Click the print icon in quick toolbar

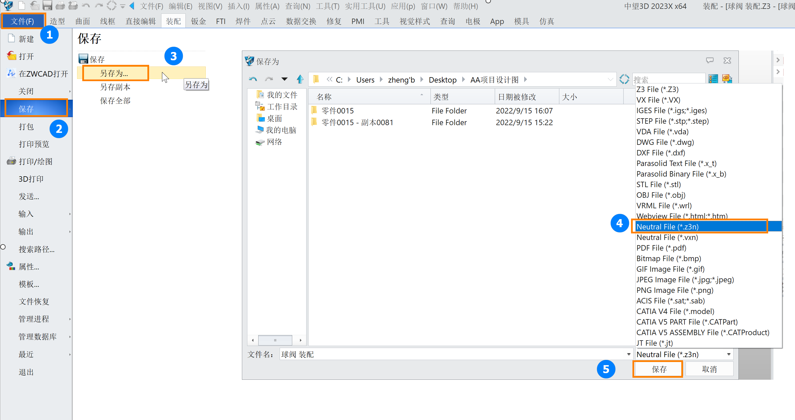[60, 5]
